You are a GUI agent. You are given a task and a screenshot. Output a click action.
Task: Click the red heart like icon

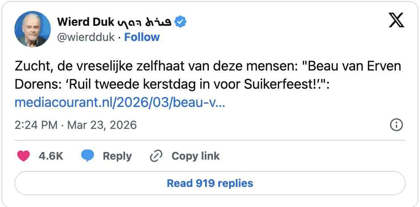[x=24, y=156]
